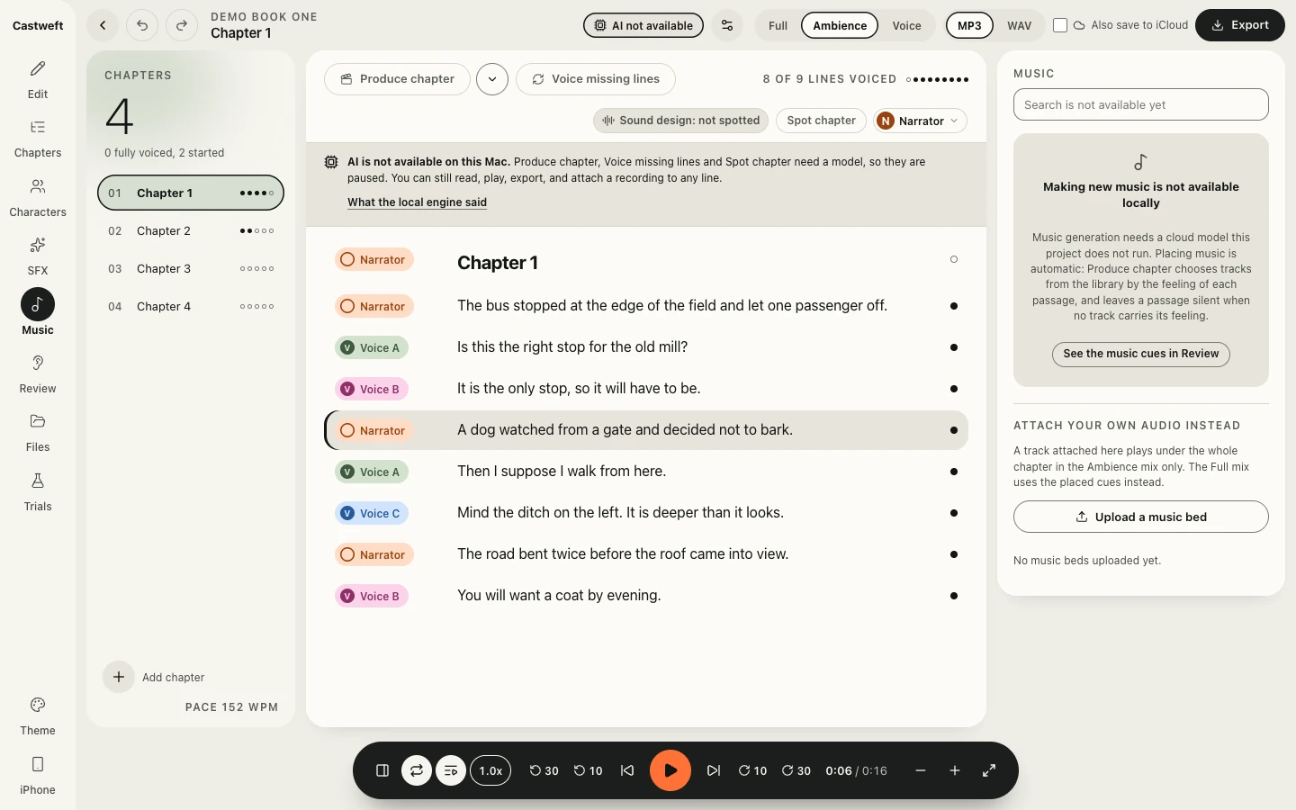Click Upload a music bed

pyautogui.click(x=1141, y=517)
